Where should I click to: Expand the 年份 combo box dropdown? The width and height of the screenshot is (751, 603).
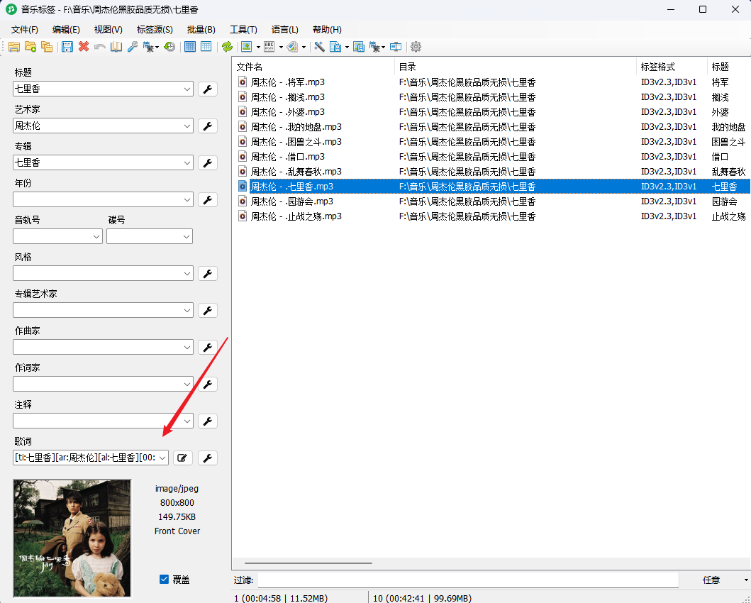[187, 200]
